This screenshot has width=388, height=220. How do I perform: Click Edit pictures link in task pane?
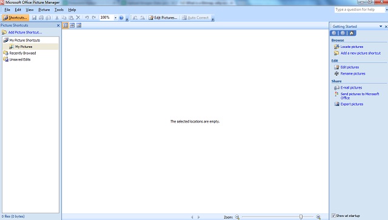coord(349,67)
